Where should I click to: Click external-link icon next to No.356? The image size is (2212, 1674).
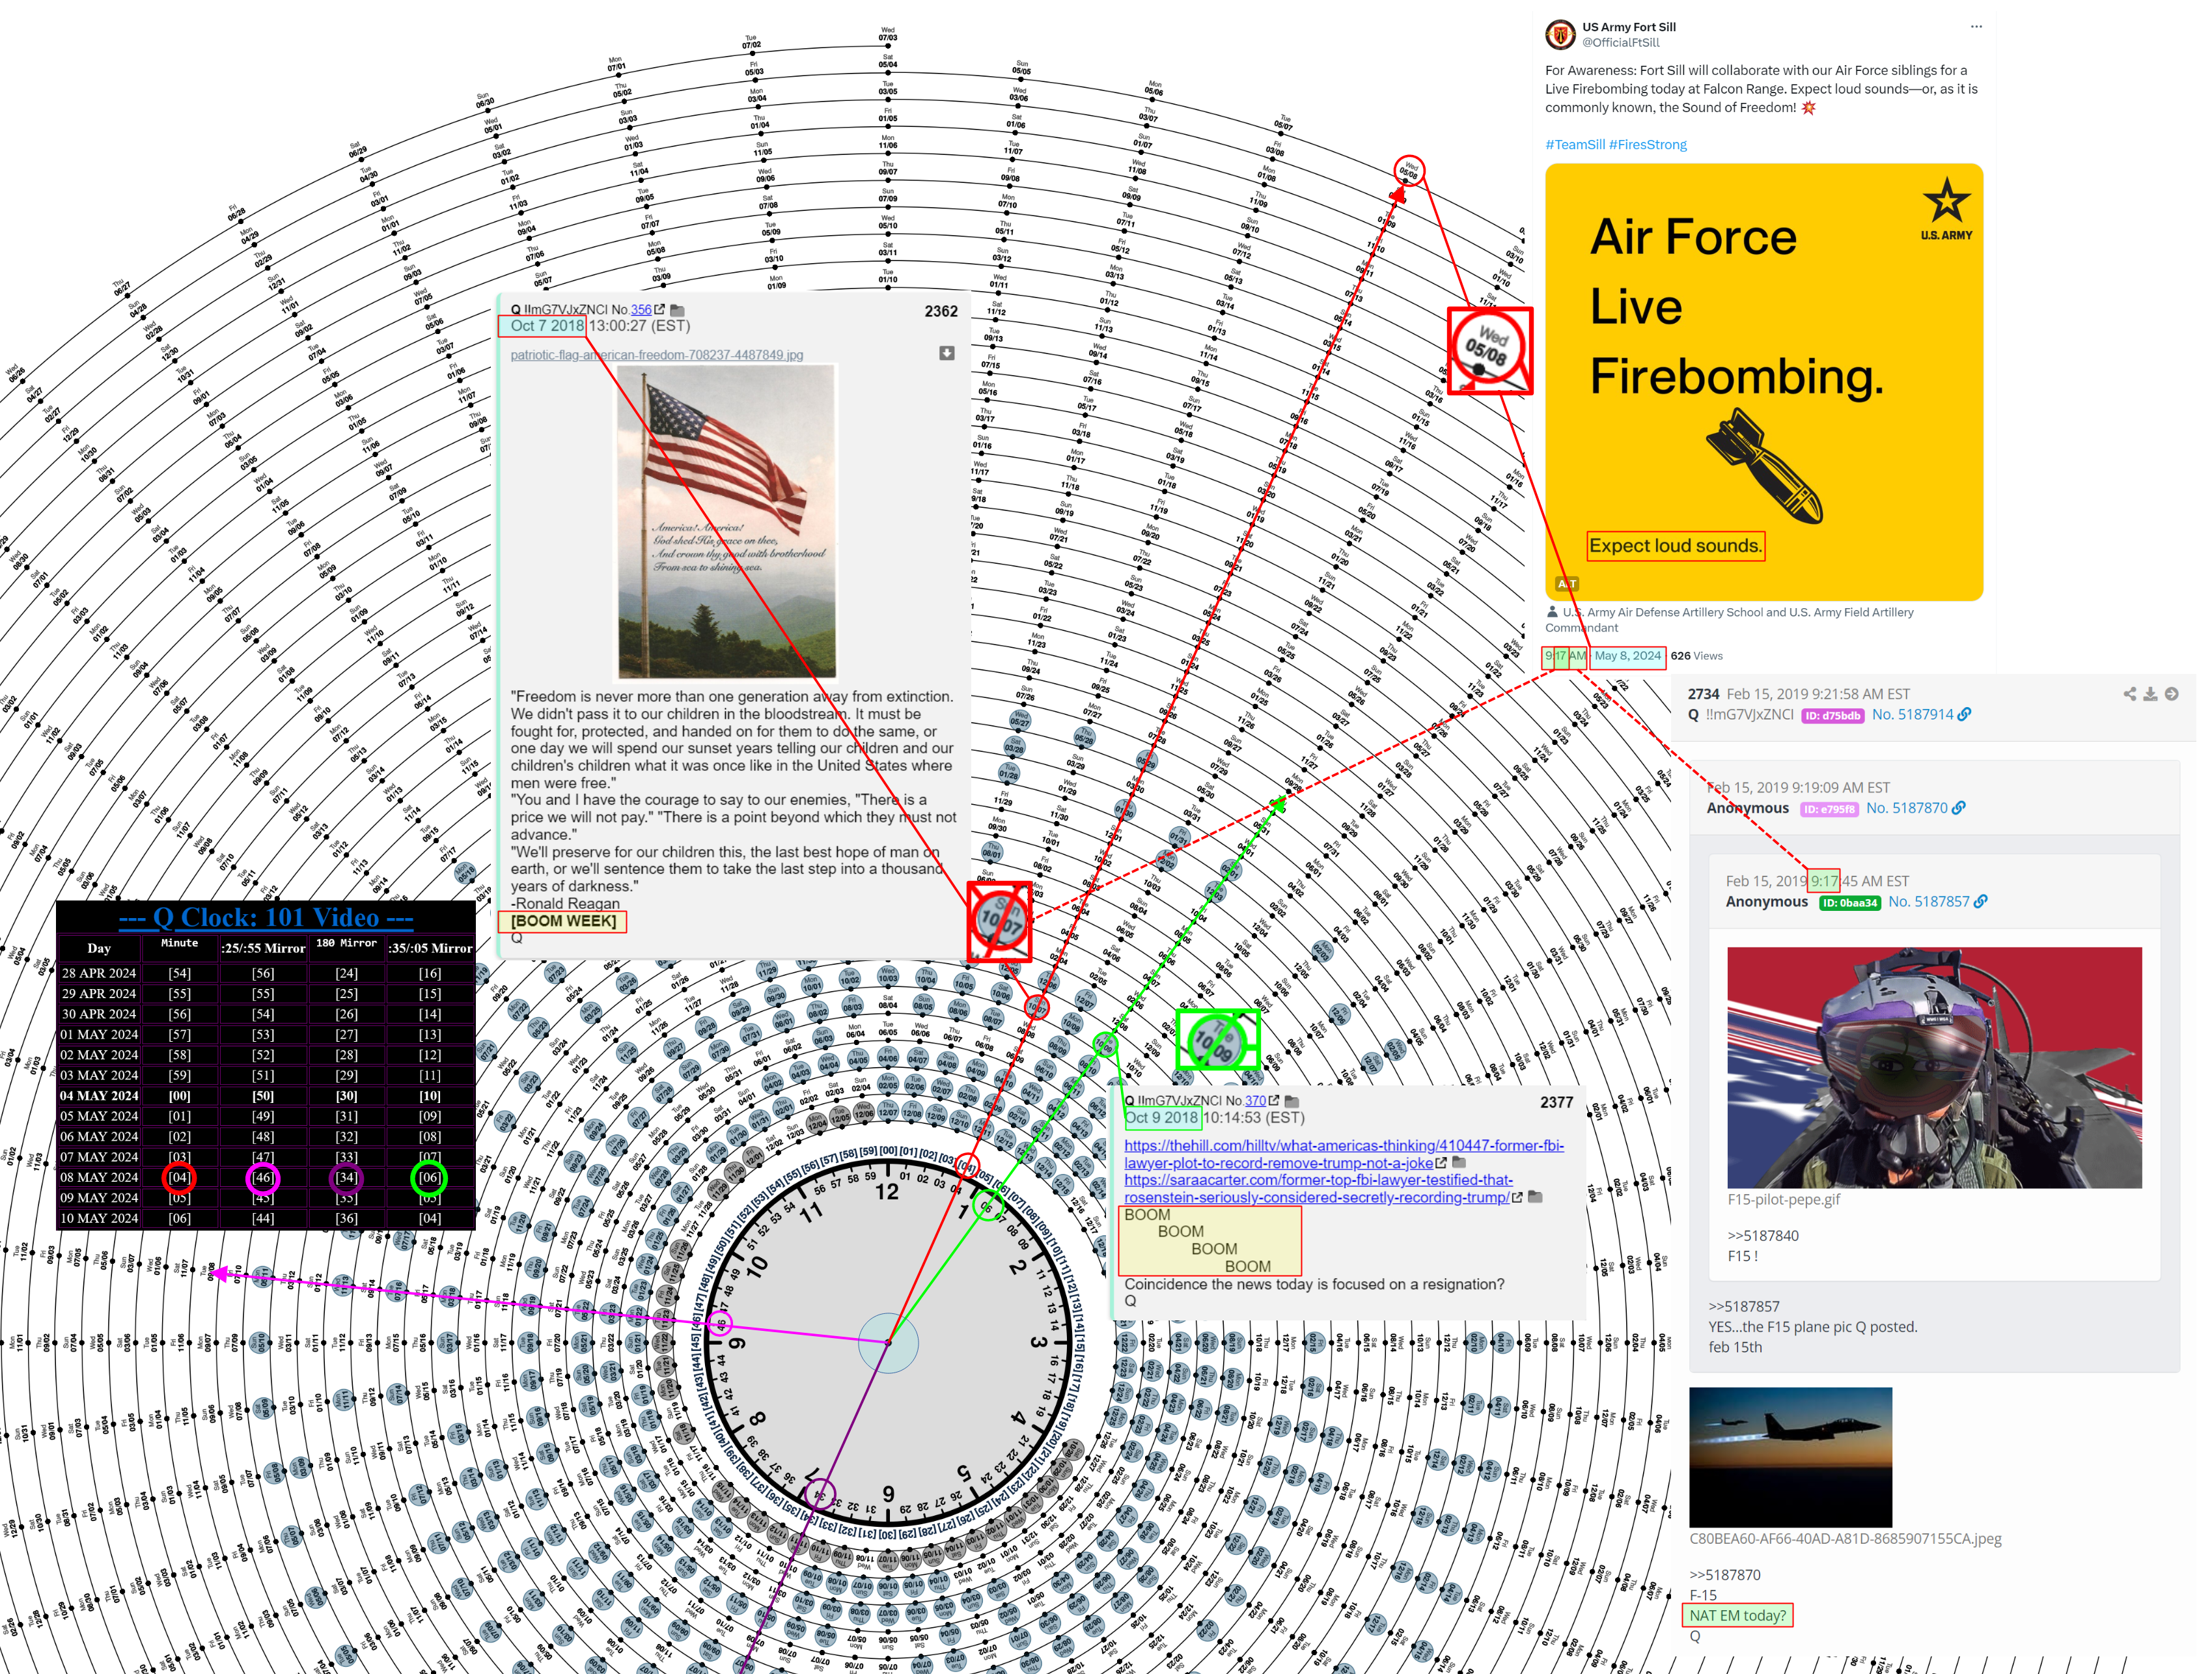click(x=660, y=310)
